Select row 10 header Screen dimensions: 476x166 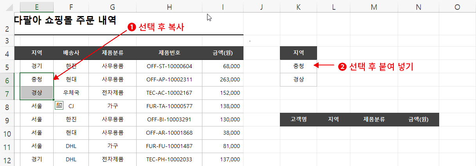click(x=7, y=133)
